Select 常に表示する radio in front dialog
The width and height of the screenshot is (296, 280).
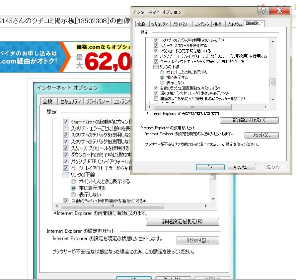tap(162, 78)
